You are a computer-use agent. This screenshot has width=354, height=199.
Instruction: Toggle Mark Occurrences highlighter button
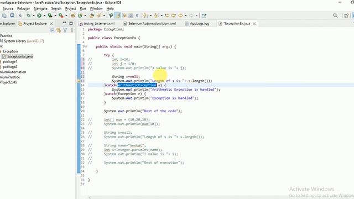point(118,15)
